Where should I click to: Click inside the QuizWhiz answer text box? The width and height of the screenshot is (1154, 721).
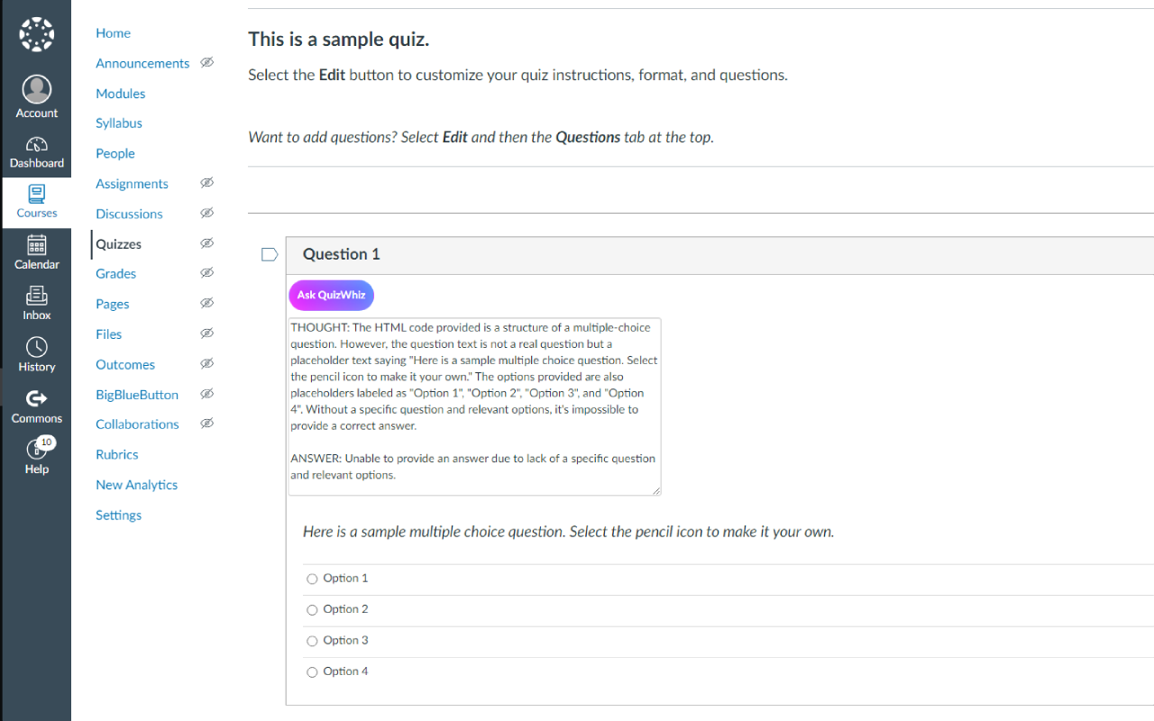pyautogui.click(x=474, y=406)
